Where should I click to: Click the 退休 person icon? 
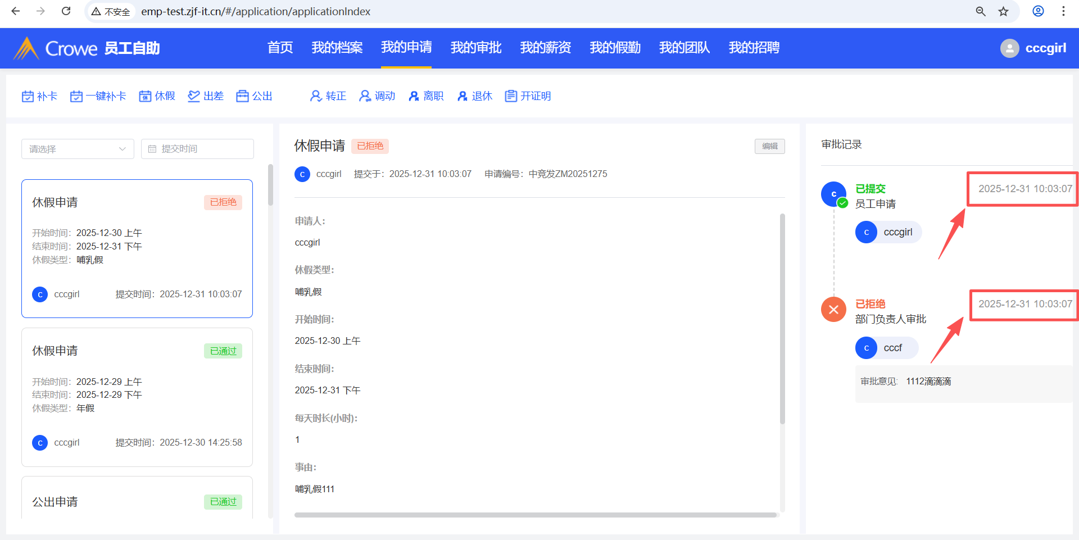[x=463, y=96]
